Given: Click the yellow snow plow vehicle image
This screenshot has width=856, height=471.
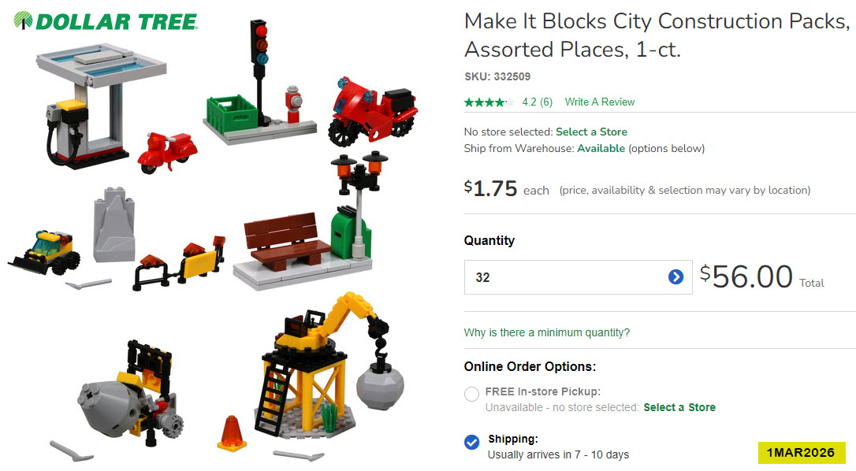Looking at the screenshot, I should 45,252.
